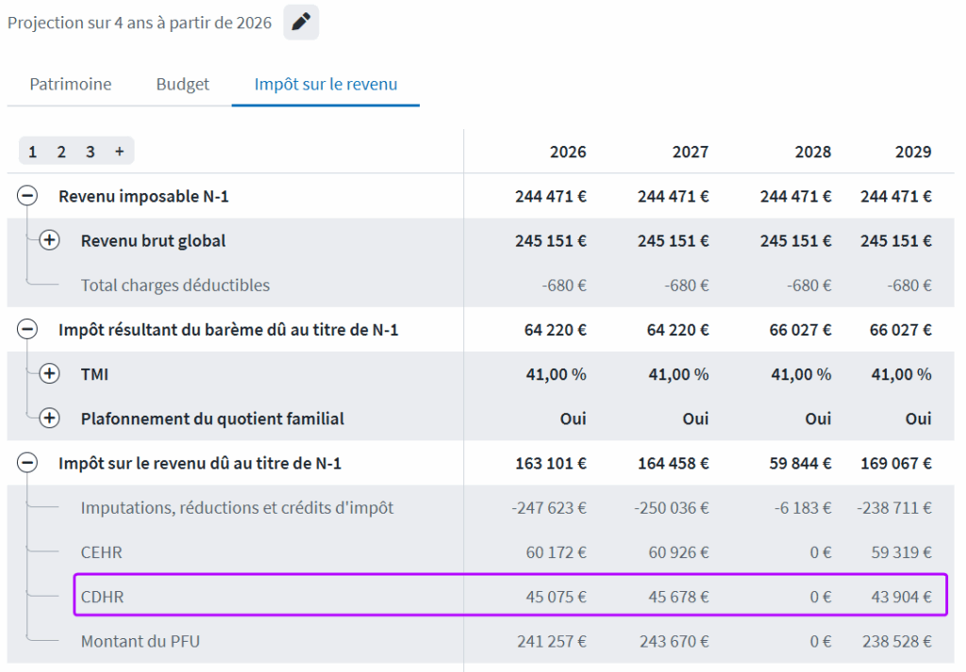
Task: Click the 2029 column header
Action: [x=912, y=152]
